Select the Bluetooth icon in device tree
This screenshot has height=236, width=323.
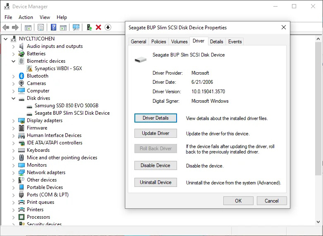tap(22, 76)
